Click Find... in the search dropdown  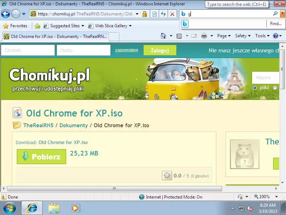point(276,24)
